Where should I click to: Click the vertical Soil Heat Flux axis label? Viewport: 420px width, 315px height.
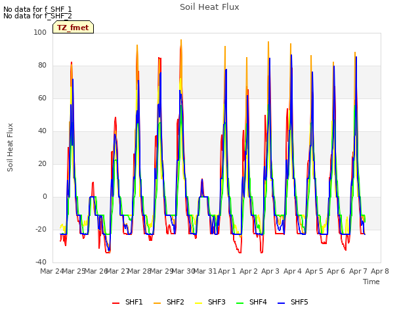(10, 147)
